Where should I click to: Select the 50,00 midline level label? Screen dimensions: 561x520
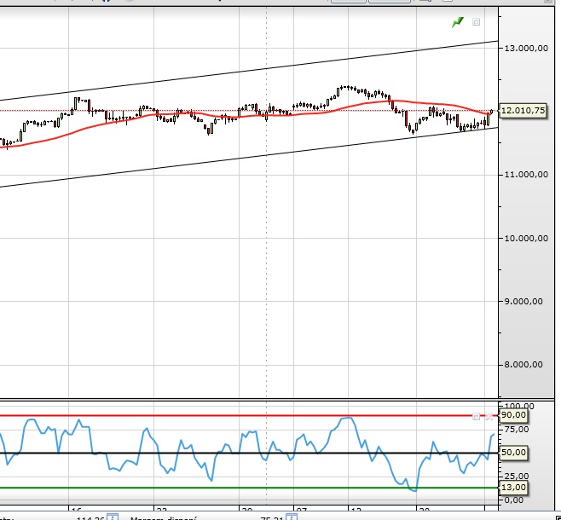(x=513, y=453)
